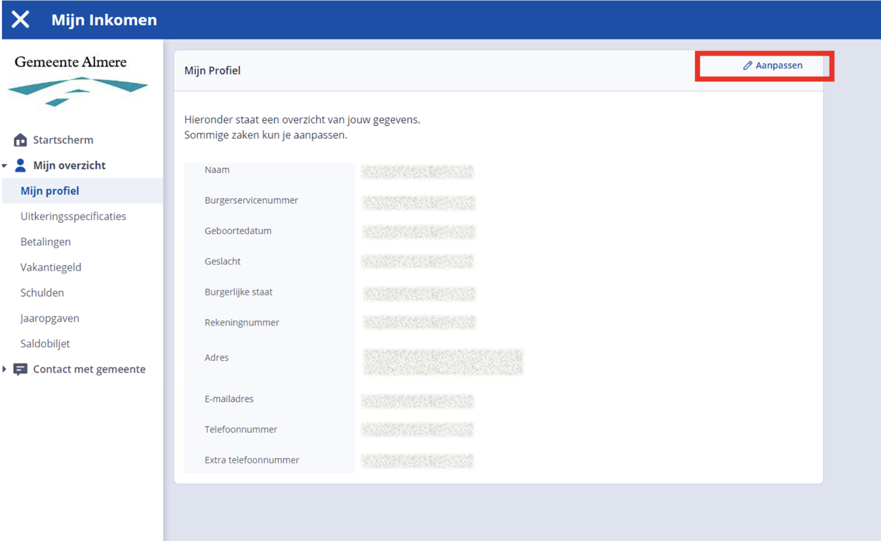Close the menu with the X icon
Viewport: 881px width, 541px height.
coord(20,20)
